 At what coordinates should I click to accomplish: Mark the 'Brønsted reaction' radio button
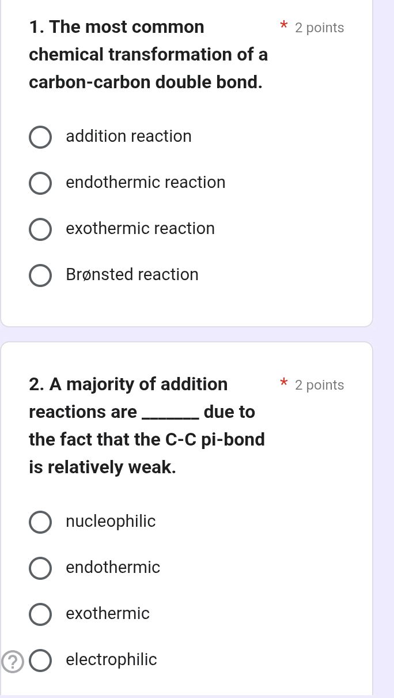coord(40,276)
